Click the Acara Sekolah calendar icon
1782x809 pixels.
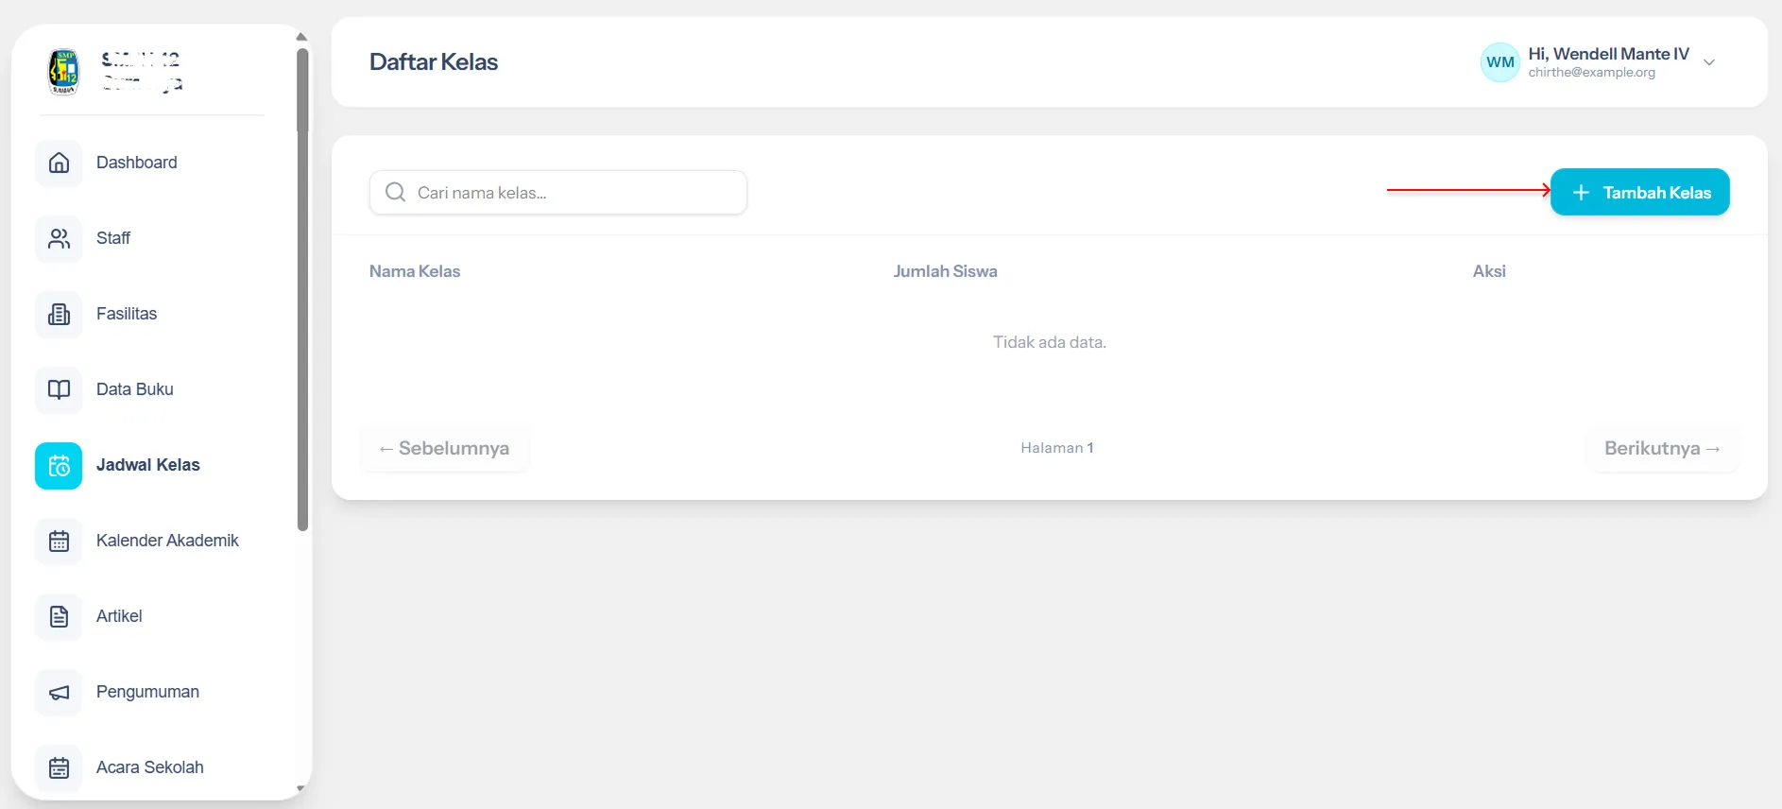[59, 767]
